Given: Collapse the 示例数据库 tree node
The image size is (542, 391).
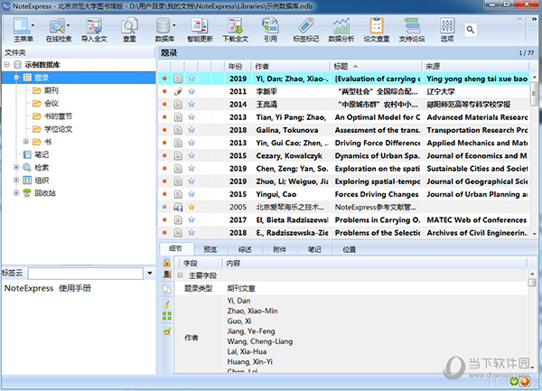Looking at the screenshot, I should point(6,65).
